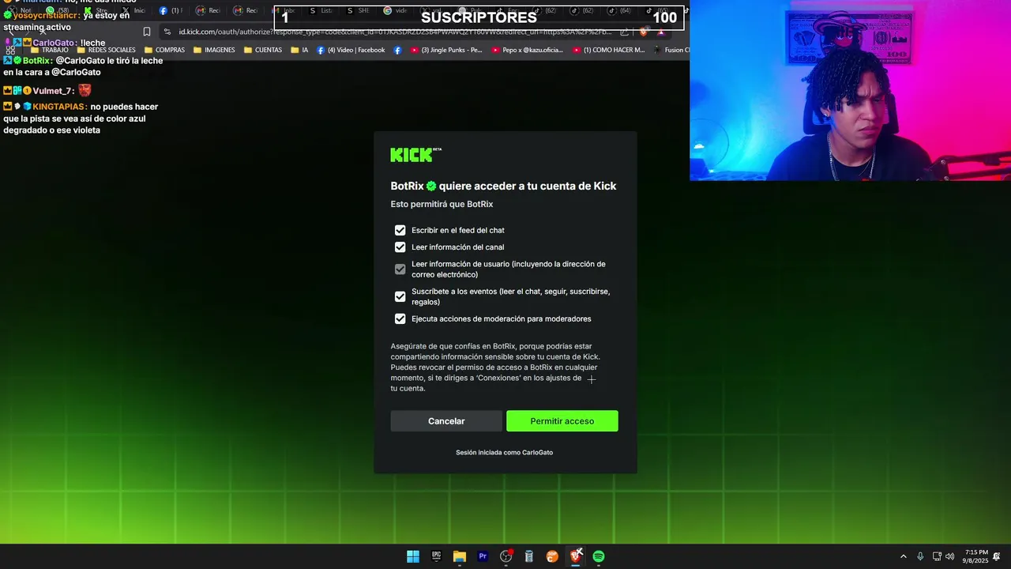
Task: Open the Windows Start menu
Action: tap(413, 556)
